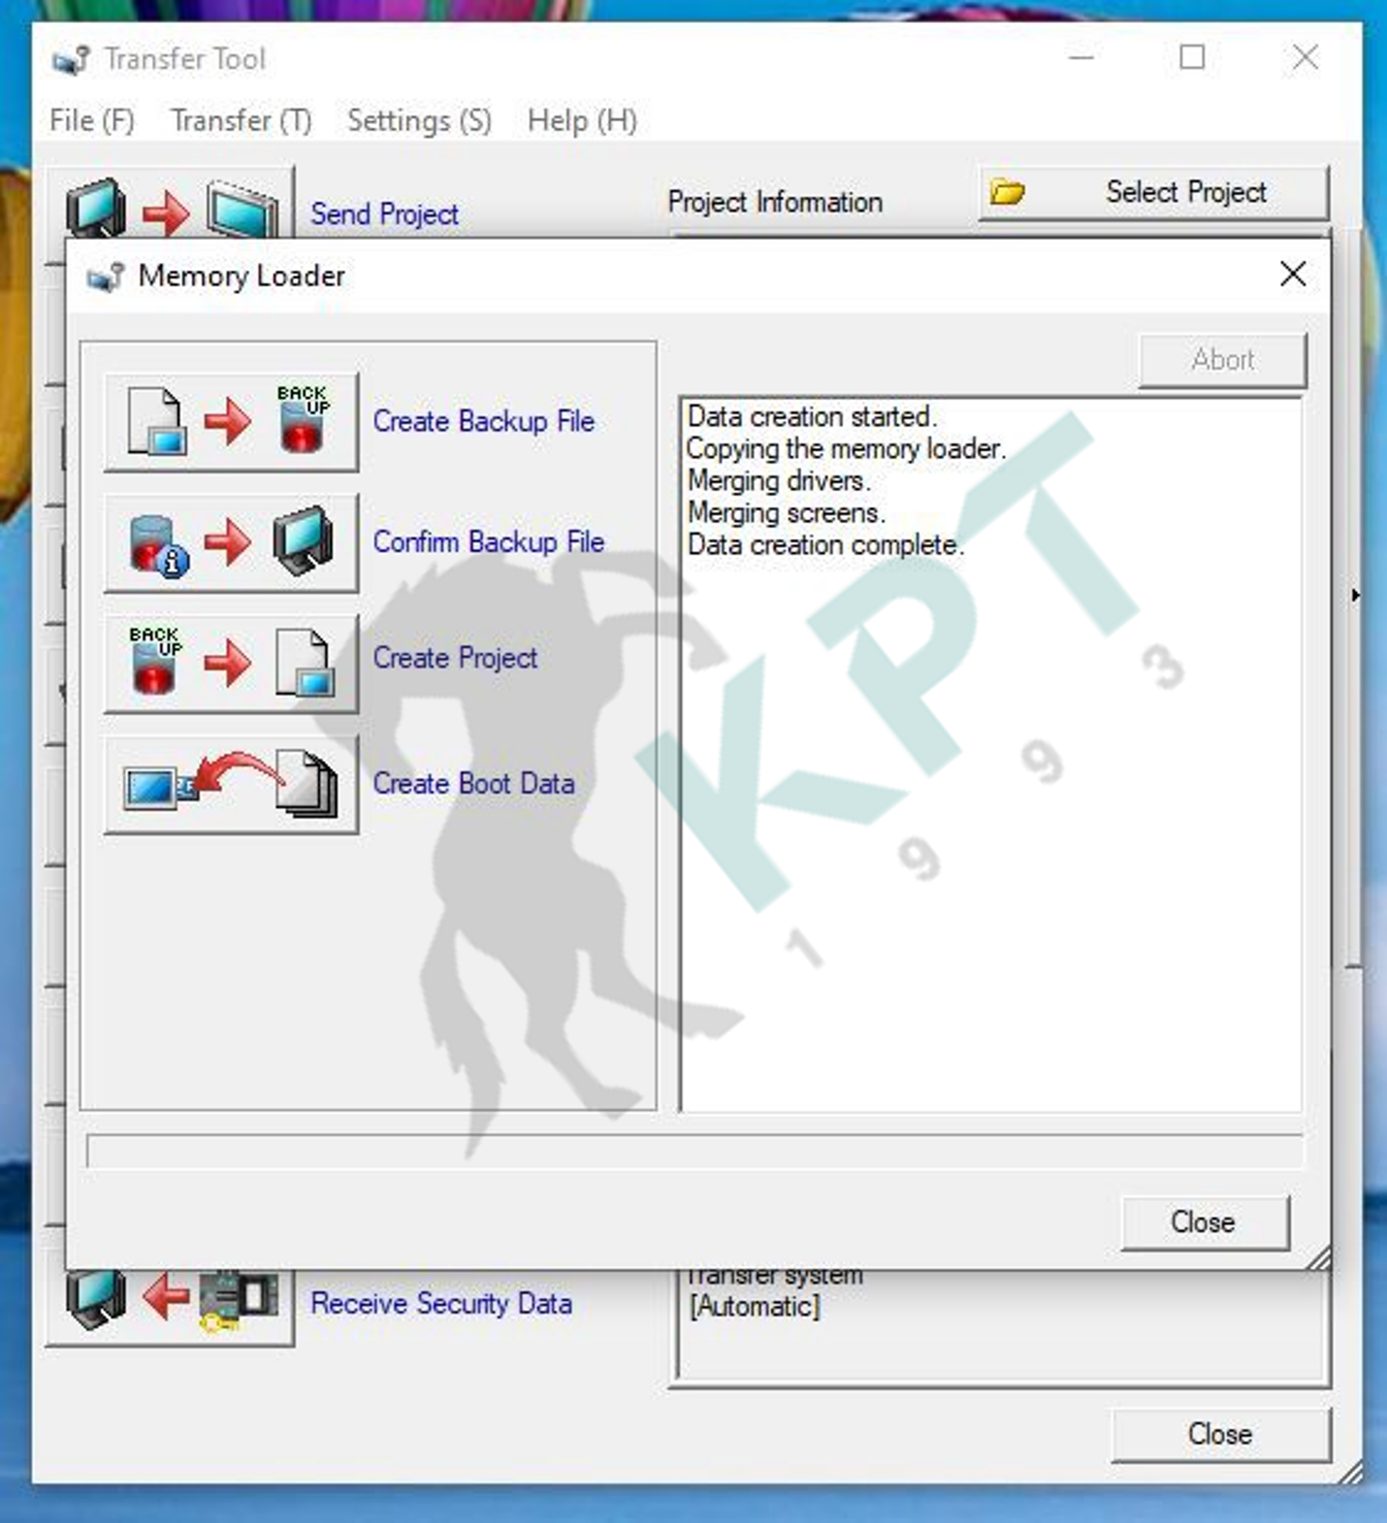Open the Select Project folder button
Image resolution: width=1387 pixels, height=1523 pixels.
pos(1153,193)
